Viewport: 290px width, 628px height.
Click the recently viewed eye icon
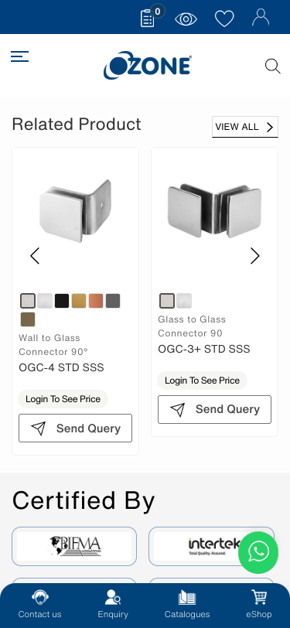pos(186,19)
